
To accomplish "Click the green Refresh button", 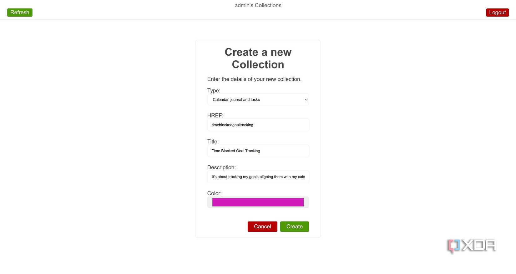I will click(20, 12).
